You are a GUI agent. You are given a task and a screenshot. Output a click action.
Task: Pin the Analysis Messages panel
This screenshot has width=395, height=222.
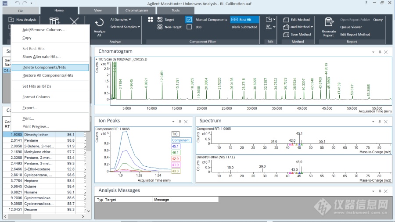click(380, 191)
